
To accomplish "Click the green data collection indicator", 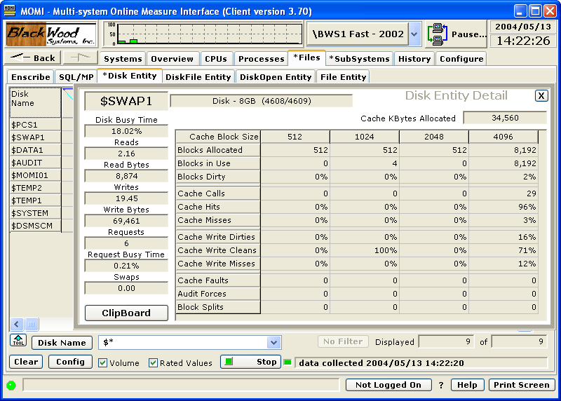I will [287, 362].
